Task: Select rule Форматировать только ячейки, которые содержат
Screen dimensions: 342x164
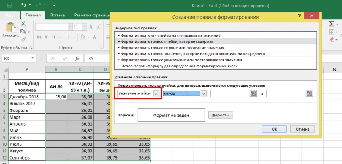Action: 216,41
